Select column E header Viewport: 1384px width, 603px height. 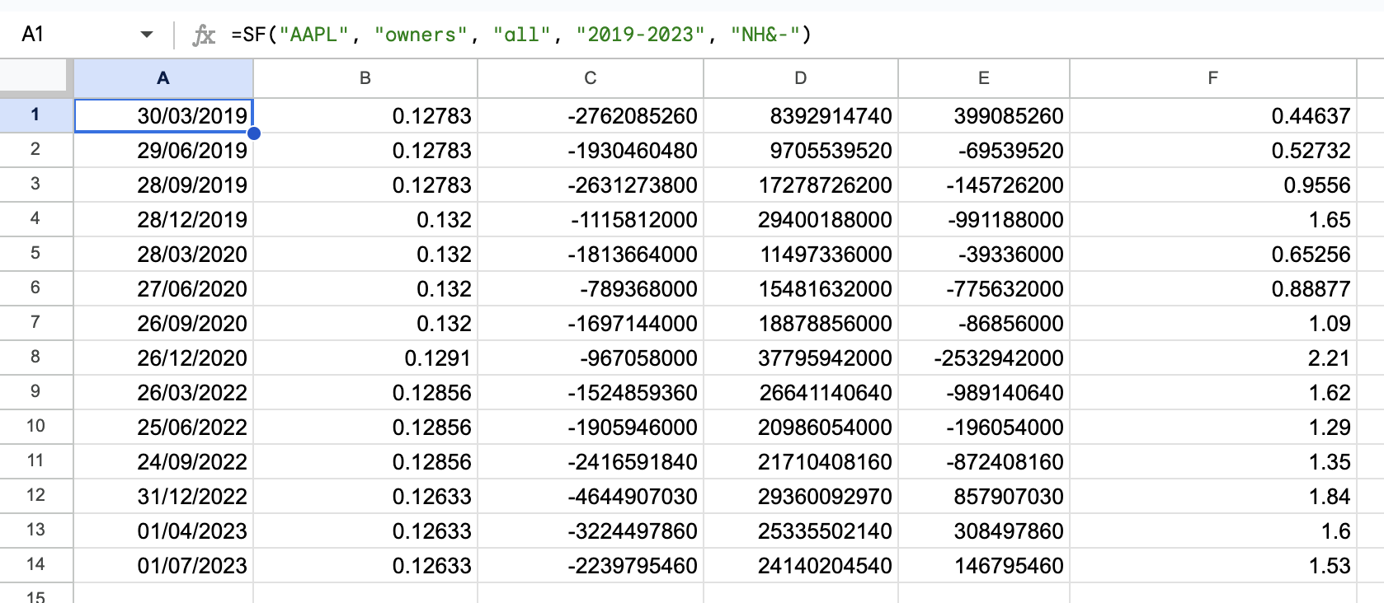[x=984, y=78]
